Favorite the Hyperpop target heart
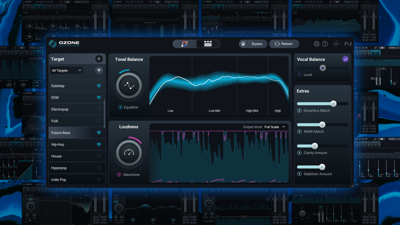400x225 pixels. point(99,168)
